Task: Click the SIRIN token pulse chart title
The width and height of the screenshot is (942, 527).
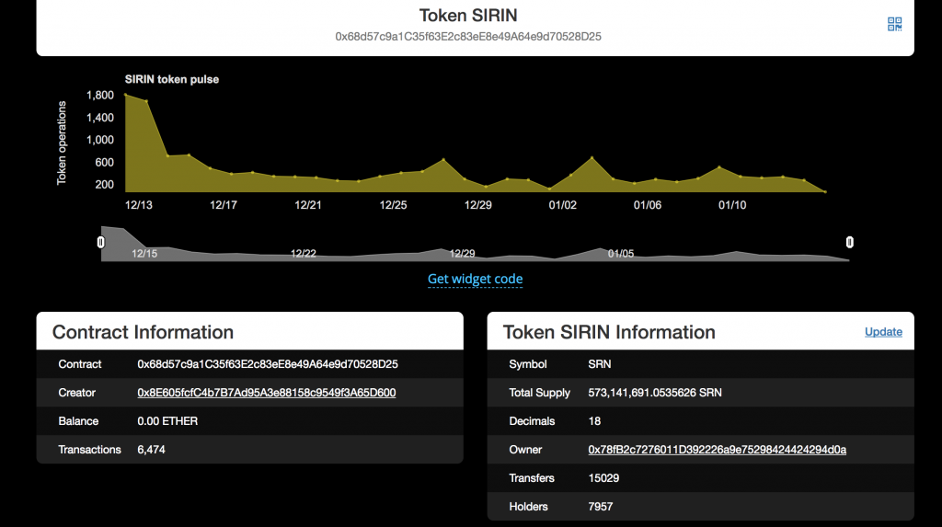Action: pyautogui.click(x=172, y=79)
